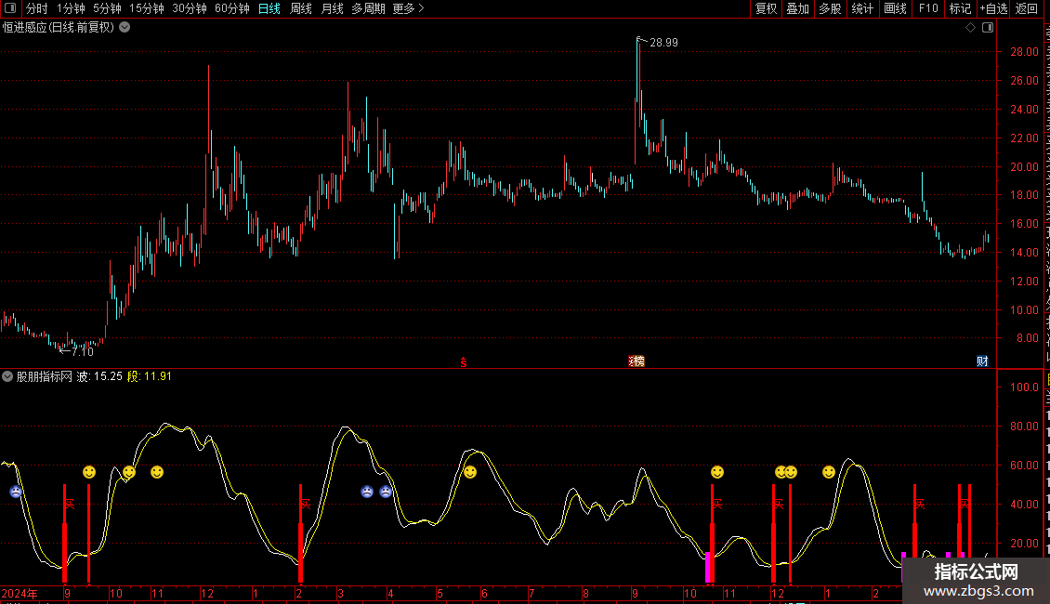Click 买 signal near late October
1050x604 pixels.
(x=717, y=504)
